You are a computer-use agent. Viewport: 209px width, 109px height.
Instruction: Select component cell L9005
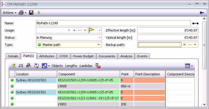pyautogui.click(x=88, y=86)
